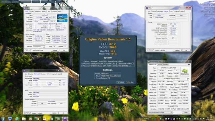Image resolution: width=215 pixels, height=121 pixels.
Task: Open Windows Explorer folder on taskbar
Action: pos(24,119)
